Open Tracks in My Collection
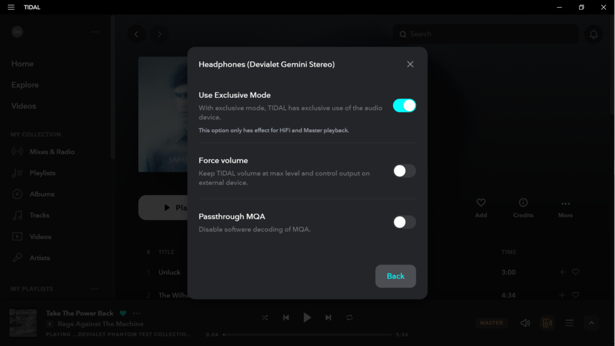 (x=31, y=216)
